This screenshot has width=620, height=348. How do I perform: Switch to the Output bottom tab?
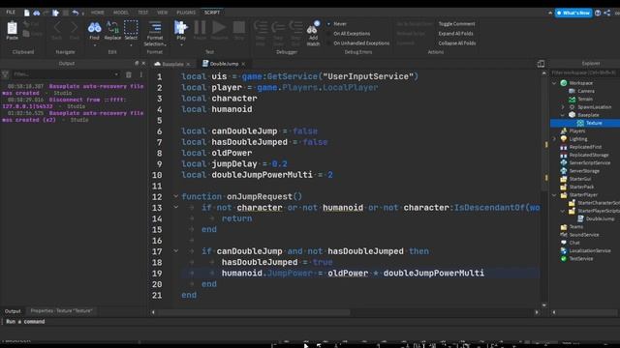click(x=13, y=311)
